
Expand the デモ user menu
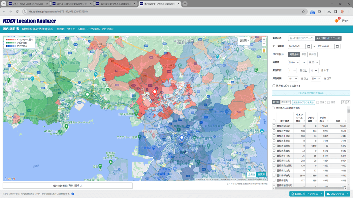[345, 21]
